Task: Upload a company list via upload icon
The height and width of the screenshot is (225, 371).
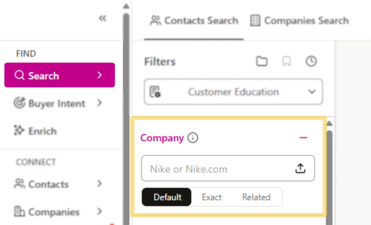Action: (x=300, y=168)
